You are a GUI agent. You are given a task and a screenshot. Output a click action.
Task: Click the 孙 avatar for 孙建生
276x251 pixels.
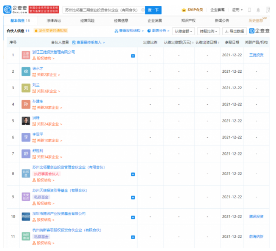pyautogui.click(x=26, y=104)
